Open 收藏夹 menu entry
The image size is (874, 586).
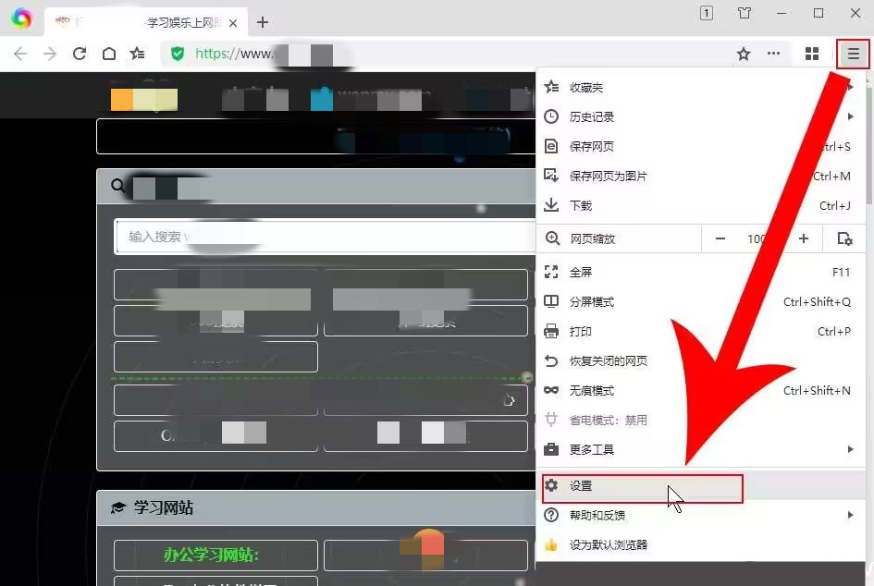700,87
